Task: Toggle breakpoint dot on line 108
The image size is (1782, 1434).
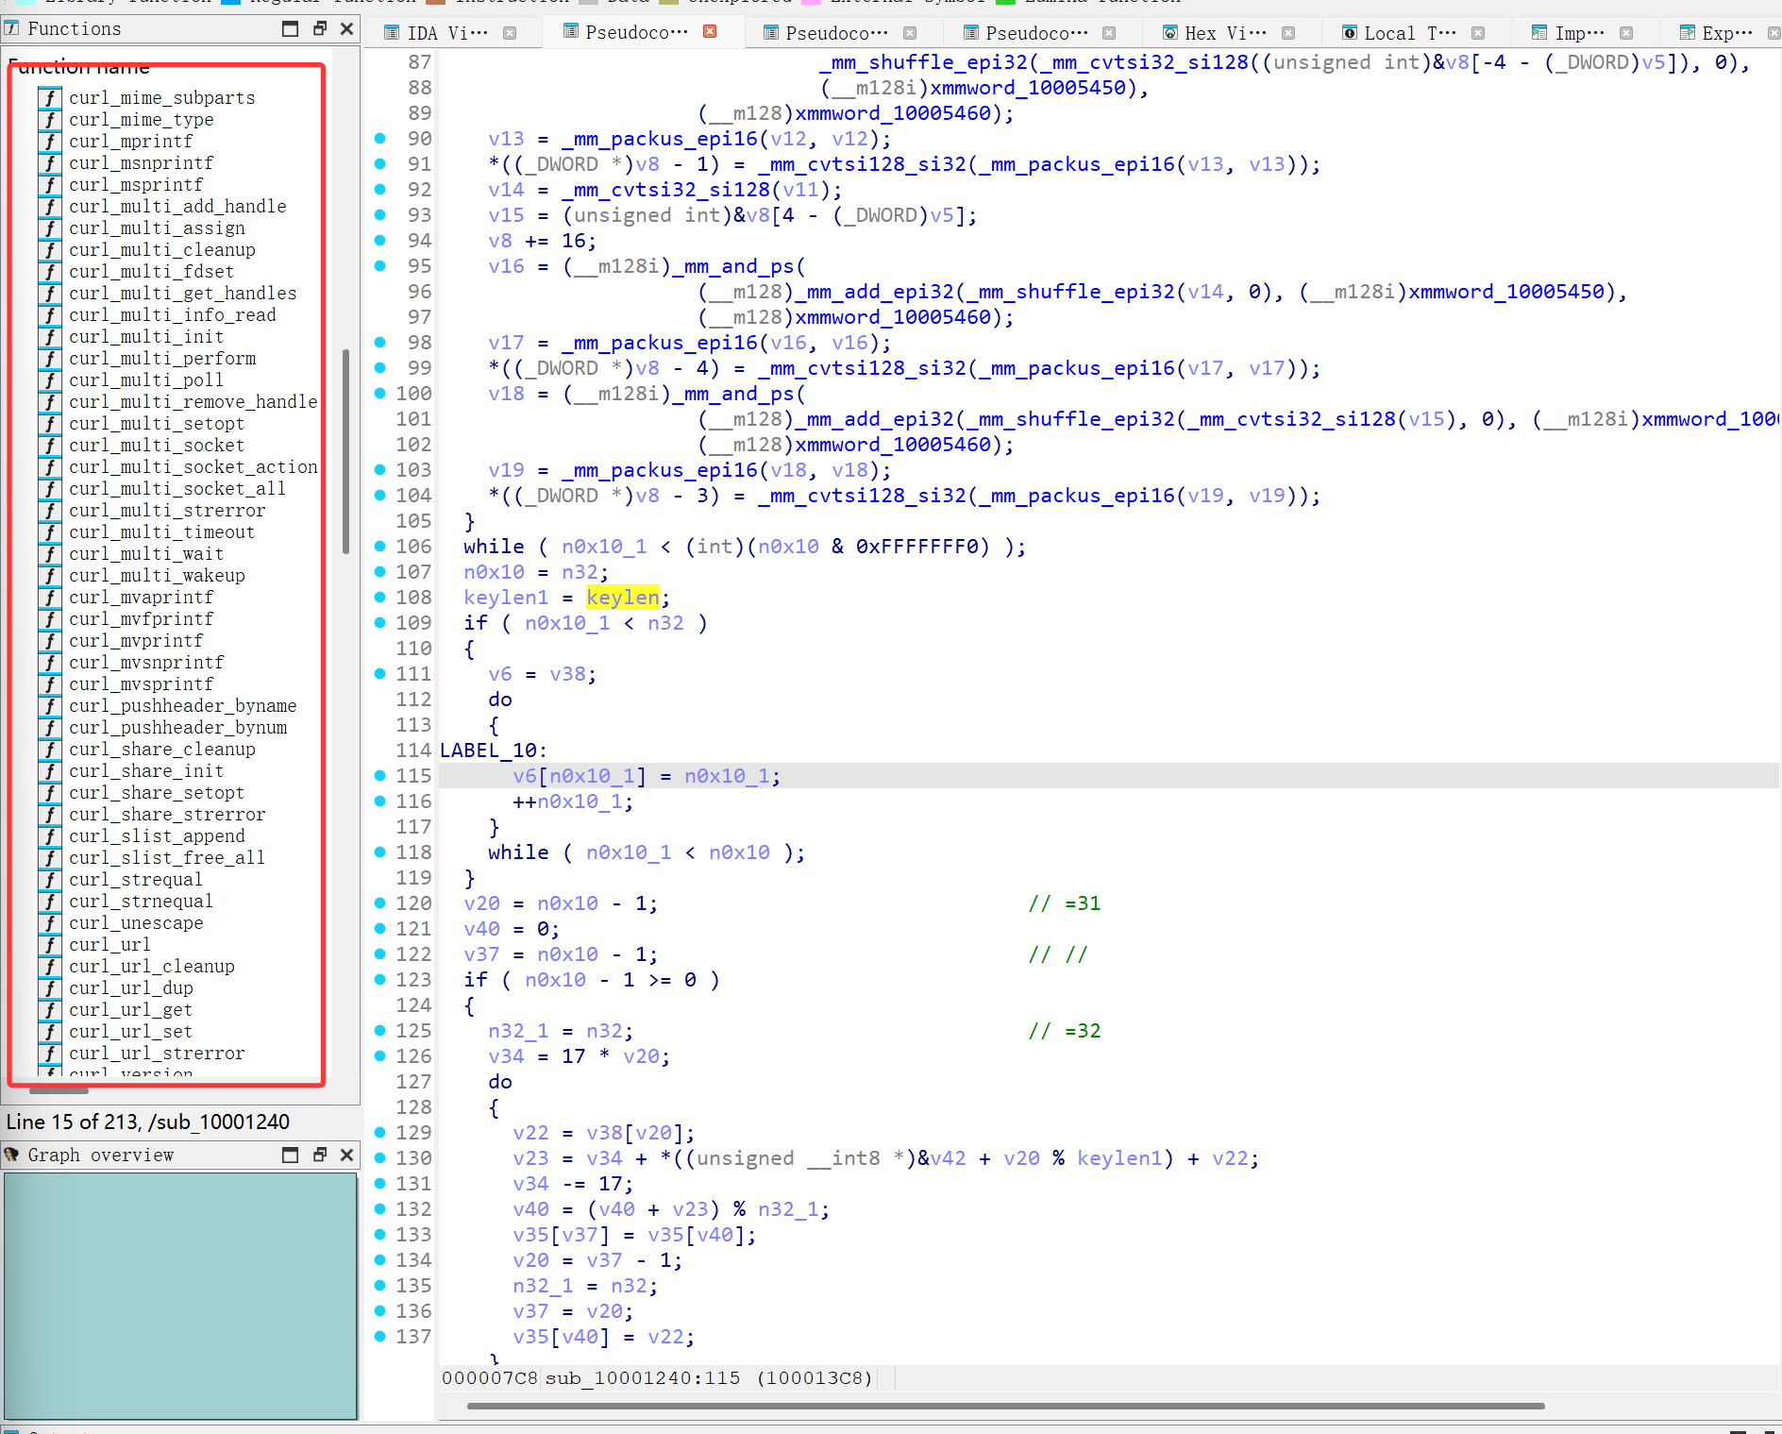Action: [x=380, y=597]
